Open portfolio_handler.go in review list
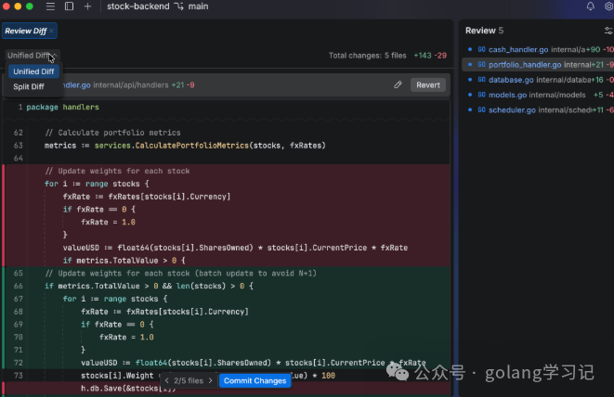 pyautogui.click(x=538, y=65)
